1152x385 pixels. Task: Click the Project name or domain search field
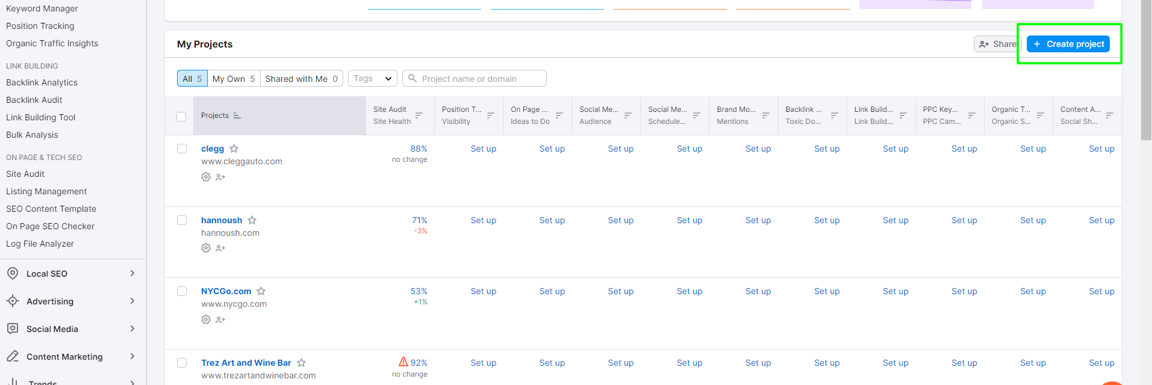pyautogui.click(x=475, y=78)
